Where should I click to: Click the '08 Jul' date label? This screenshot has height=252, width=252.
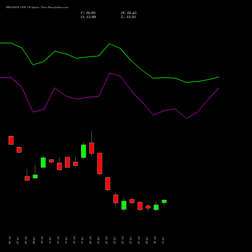(x=26, y=240)
